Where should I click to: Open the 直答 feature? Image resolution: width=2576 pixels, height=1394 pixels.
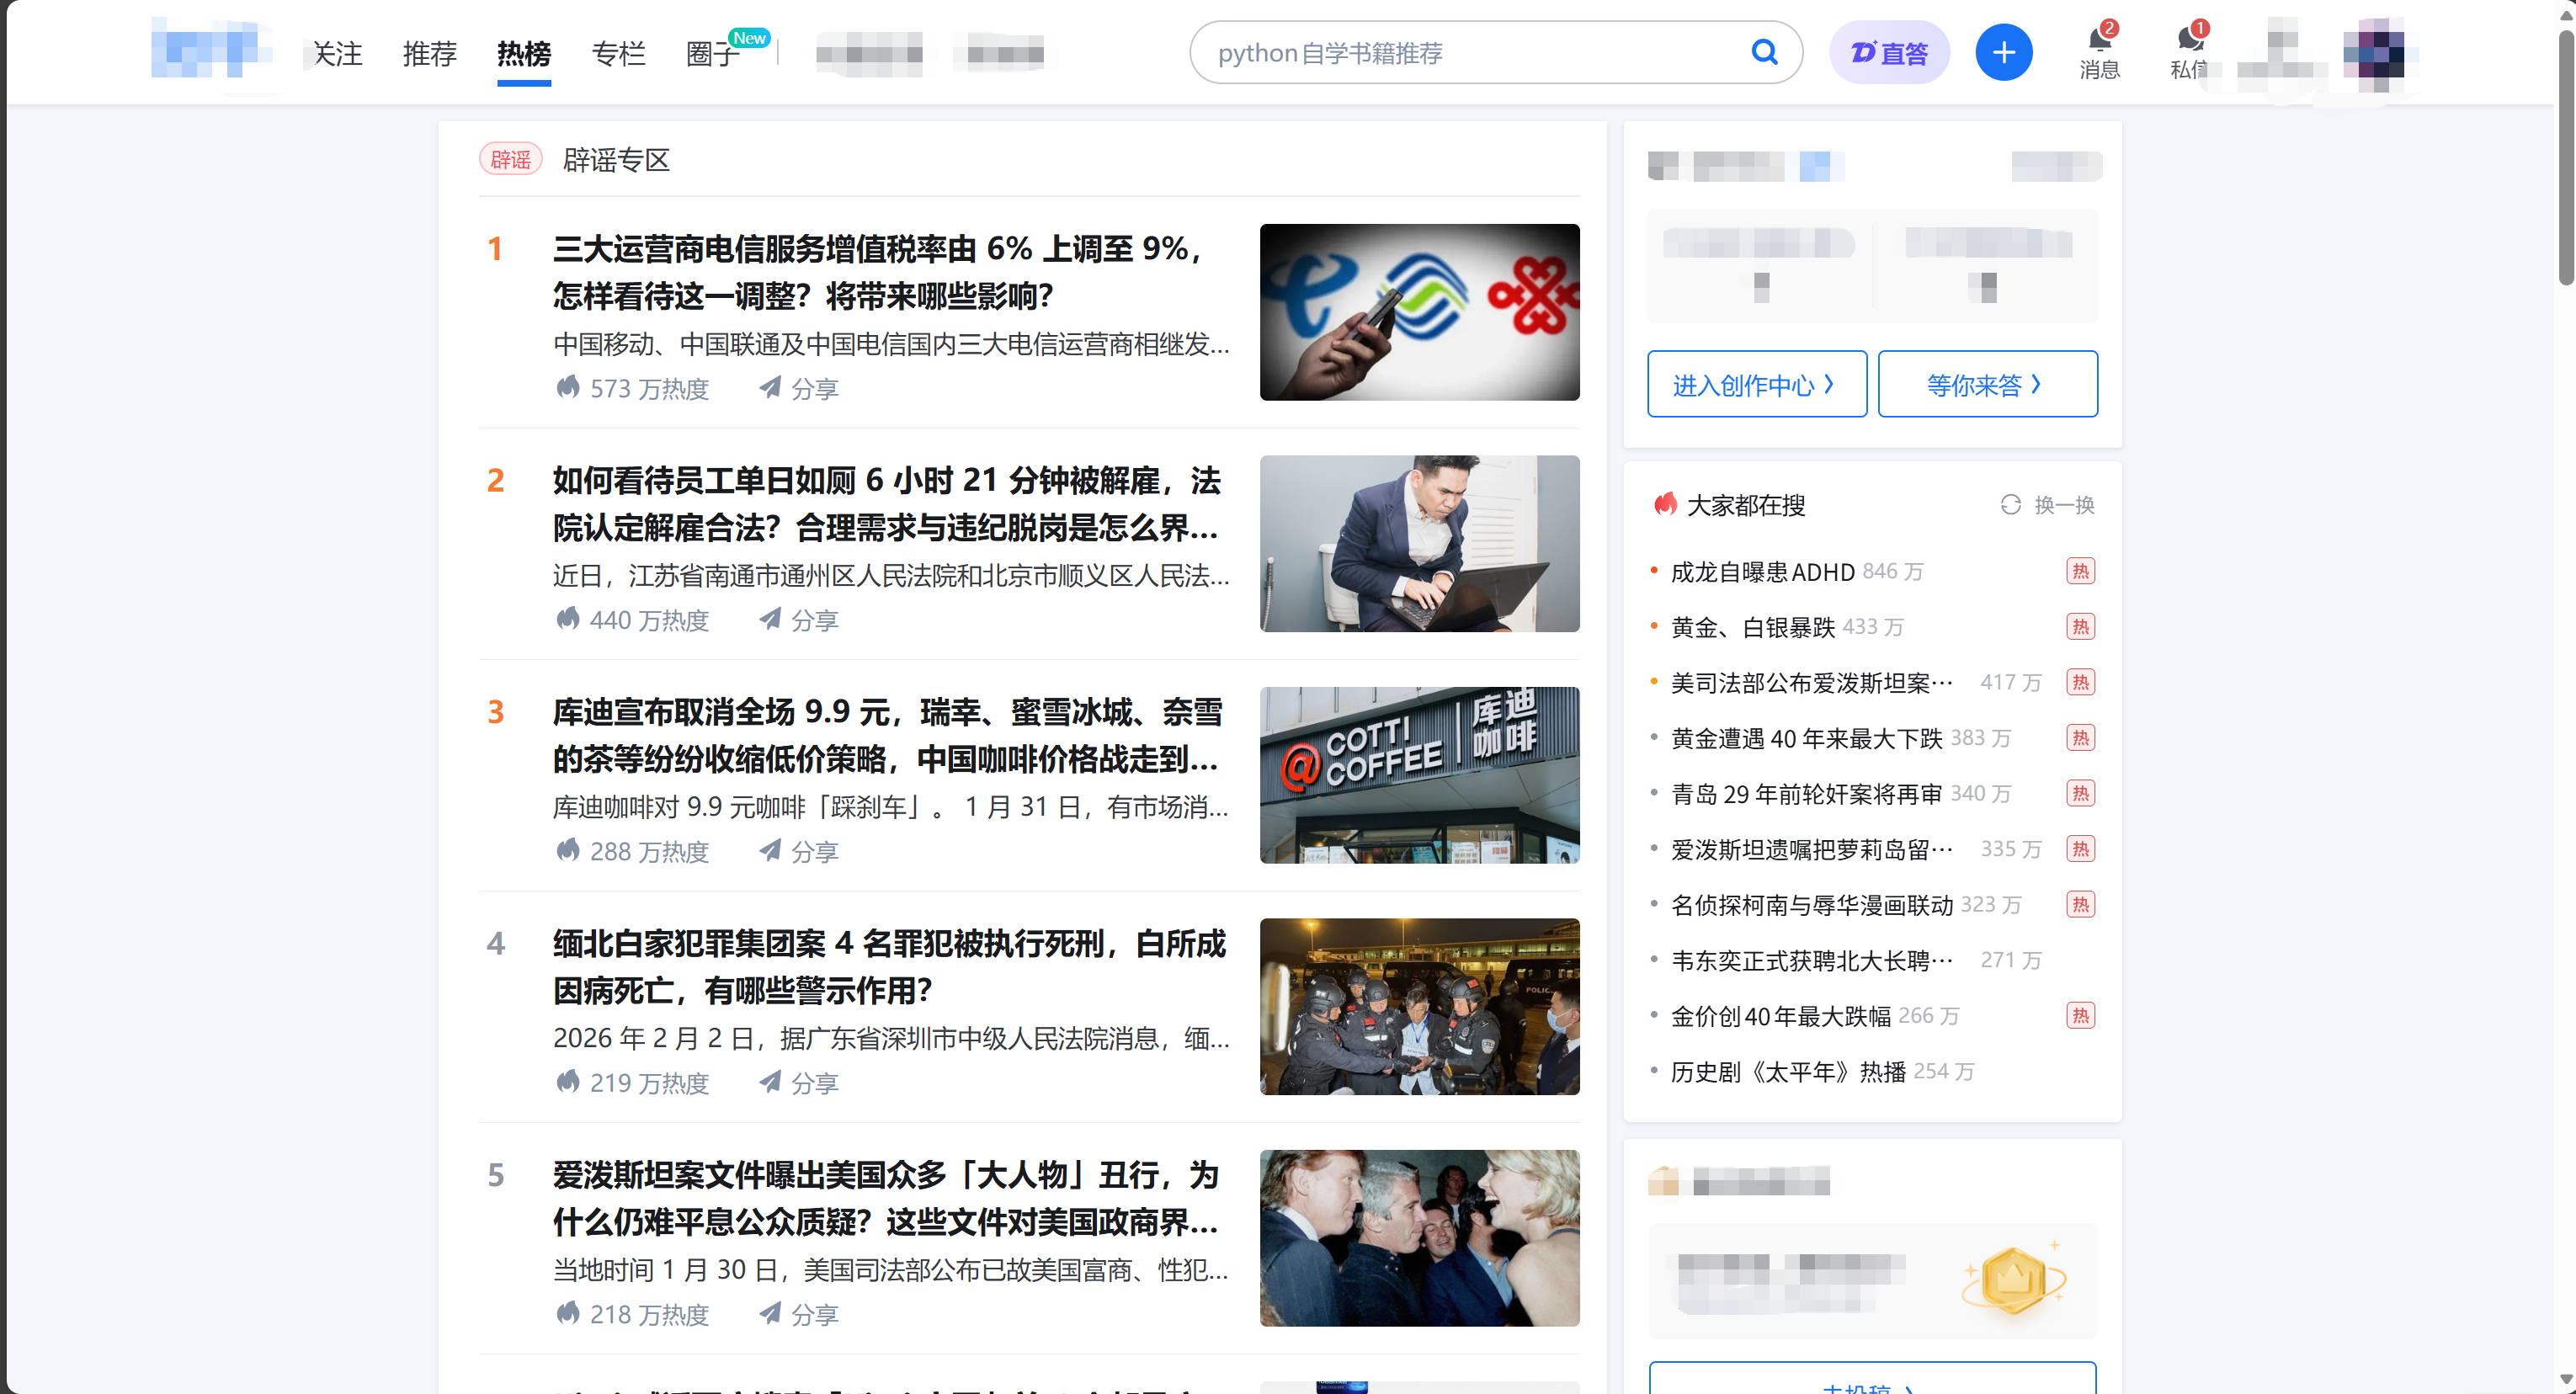point(1889,52)
